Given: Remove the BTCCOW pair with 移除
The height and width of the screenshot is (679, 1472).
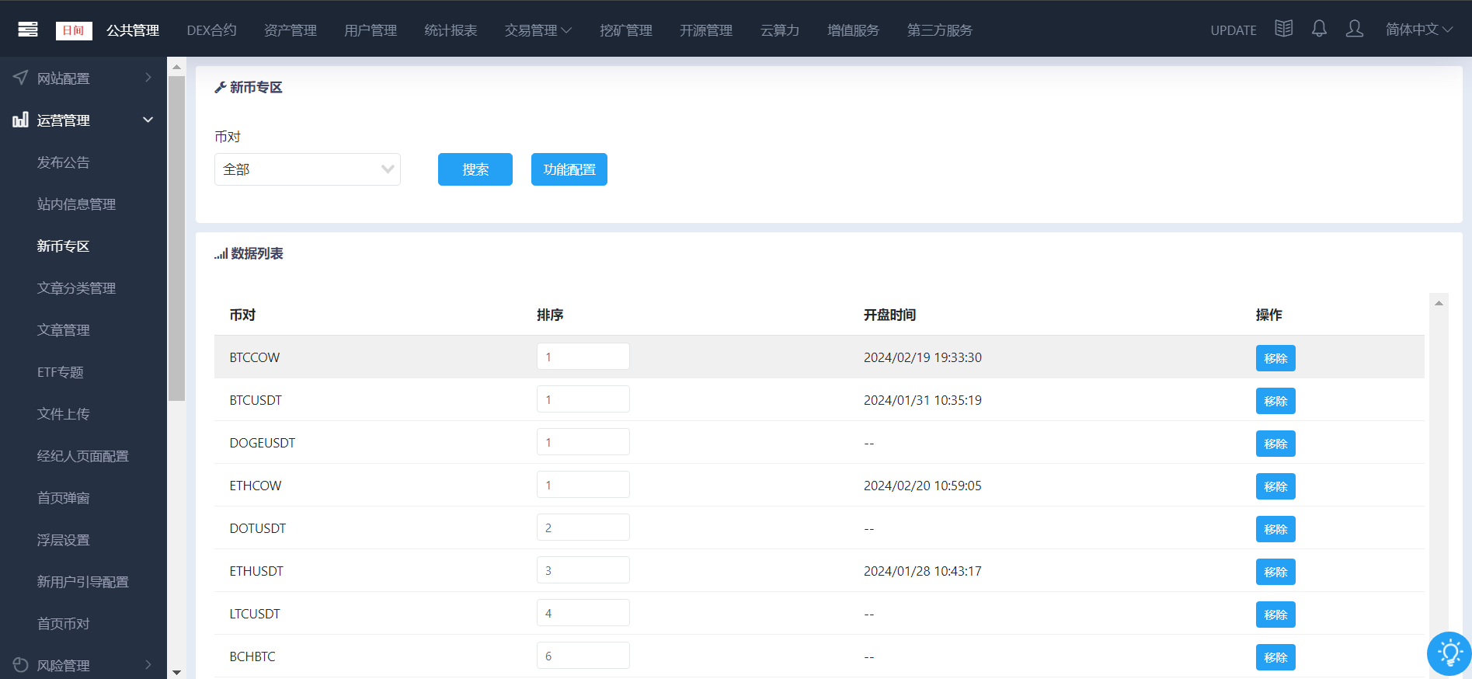Looking at the screenshot, I should point(1275,358).
